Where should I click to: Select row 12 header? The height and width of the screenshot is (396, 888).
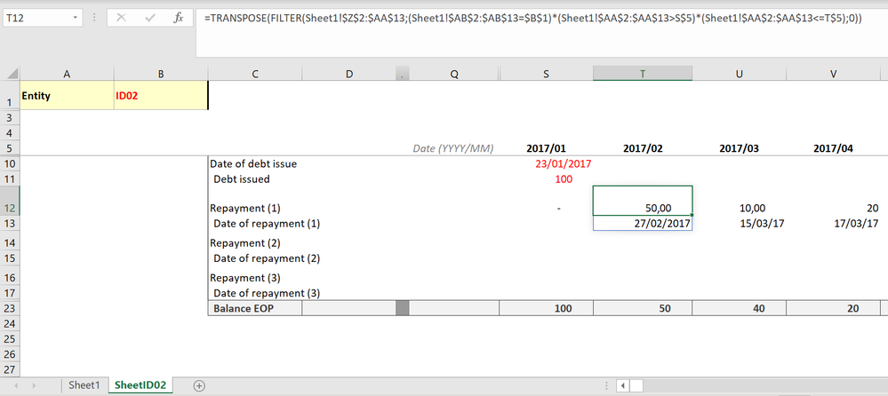tap(10, 201)
